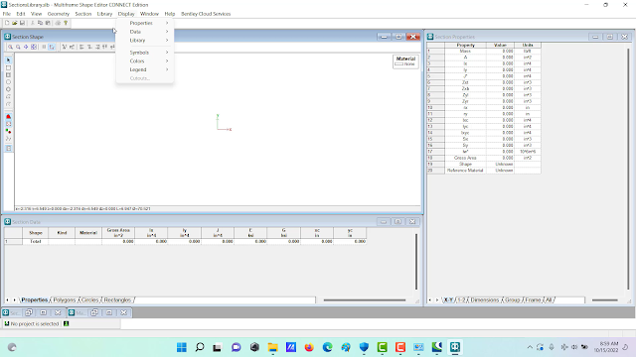The image size is (636, 357).
Task: Toggle the red hatched square icon in left palette
Action: [9, 124]
